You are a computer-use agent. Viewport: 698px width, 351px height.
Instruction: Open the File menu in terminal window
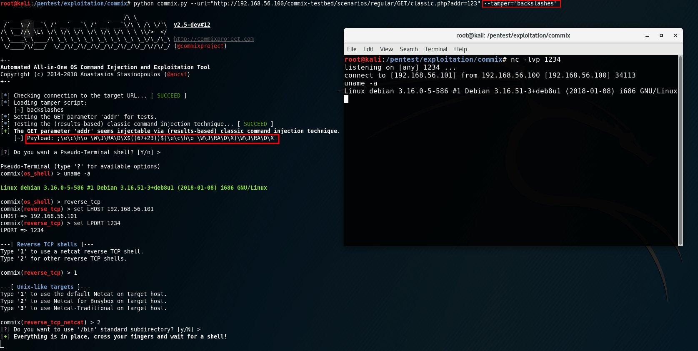coord(352,49)
